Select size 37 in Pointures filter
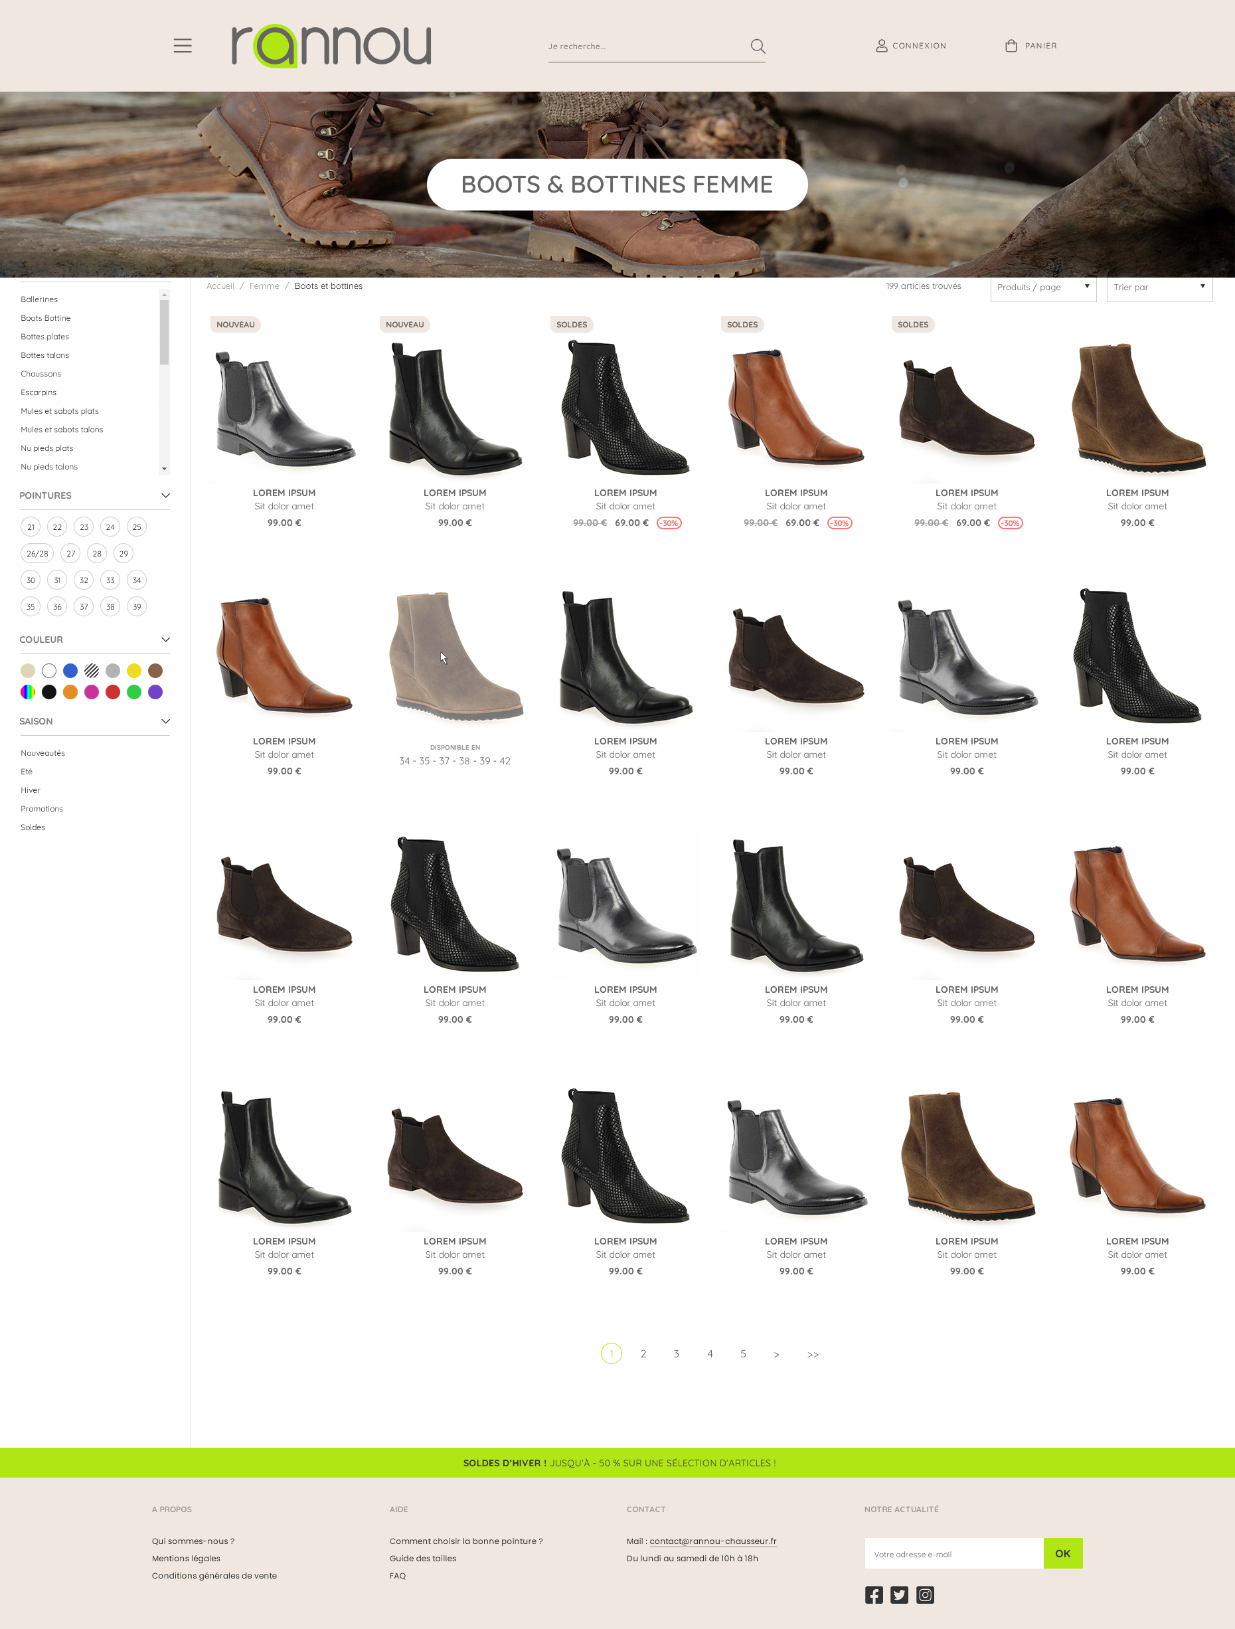This screenshot has width=1235, height=1629. (83, 606)
